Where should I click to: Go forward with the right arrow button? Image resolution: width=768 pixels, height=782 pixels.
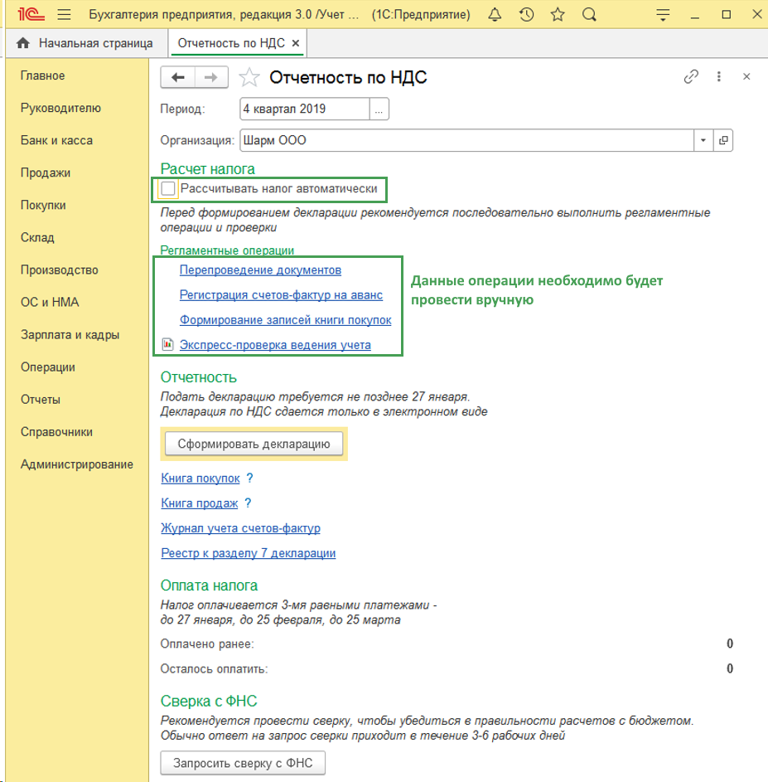pos(211,77)
